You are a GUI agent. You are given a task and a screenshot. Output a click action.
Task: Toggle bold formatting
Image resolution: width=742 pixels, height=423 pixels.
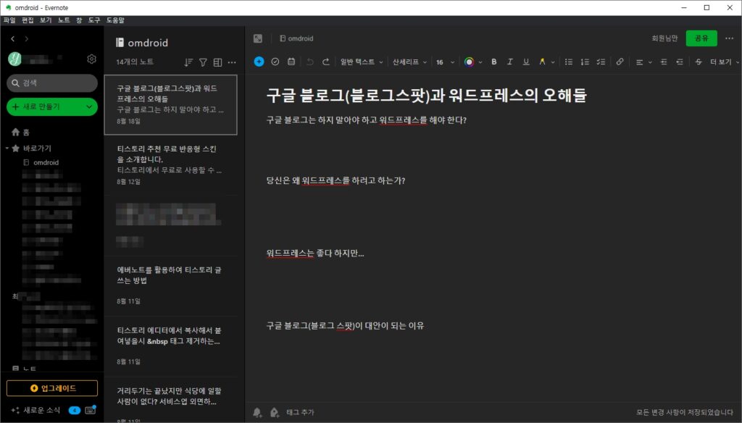click(494, 62)
